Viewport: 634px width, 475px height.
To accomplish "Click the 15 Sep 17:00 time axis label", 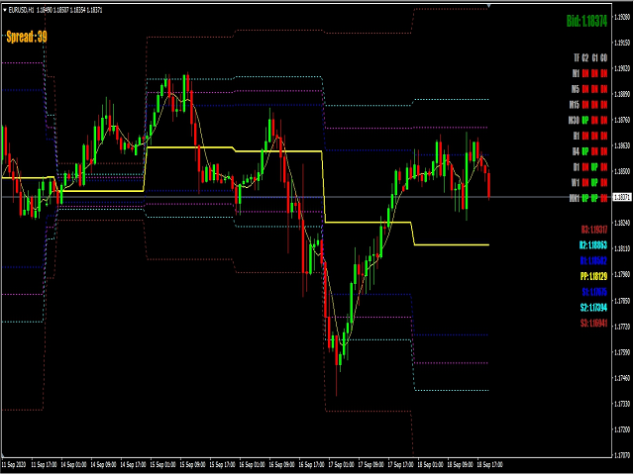I will (x=222, y=465).
